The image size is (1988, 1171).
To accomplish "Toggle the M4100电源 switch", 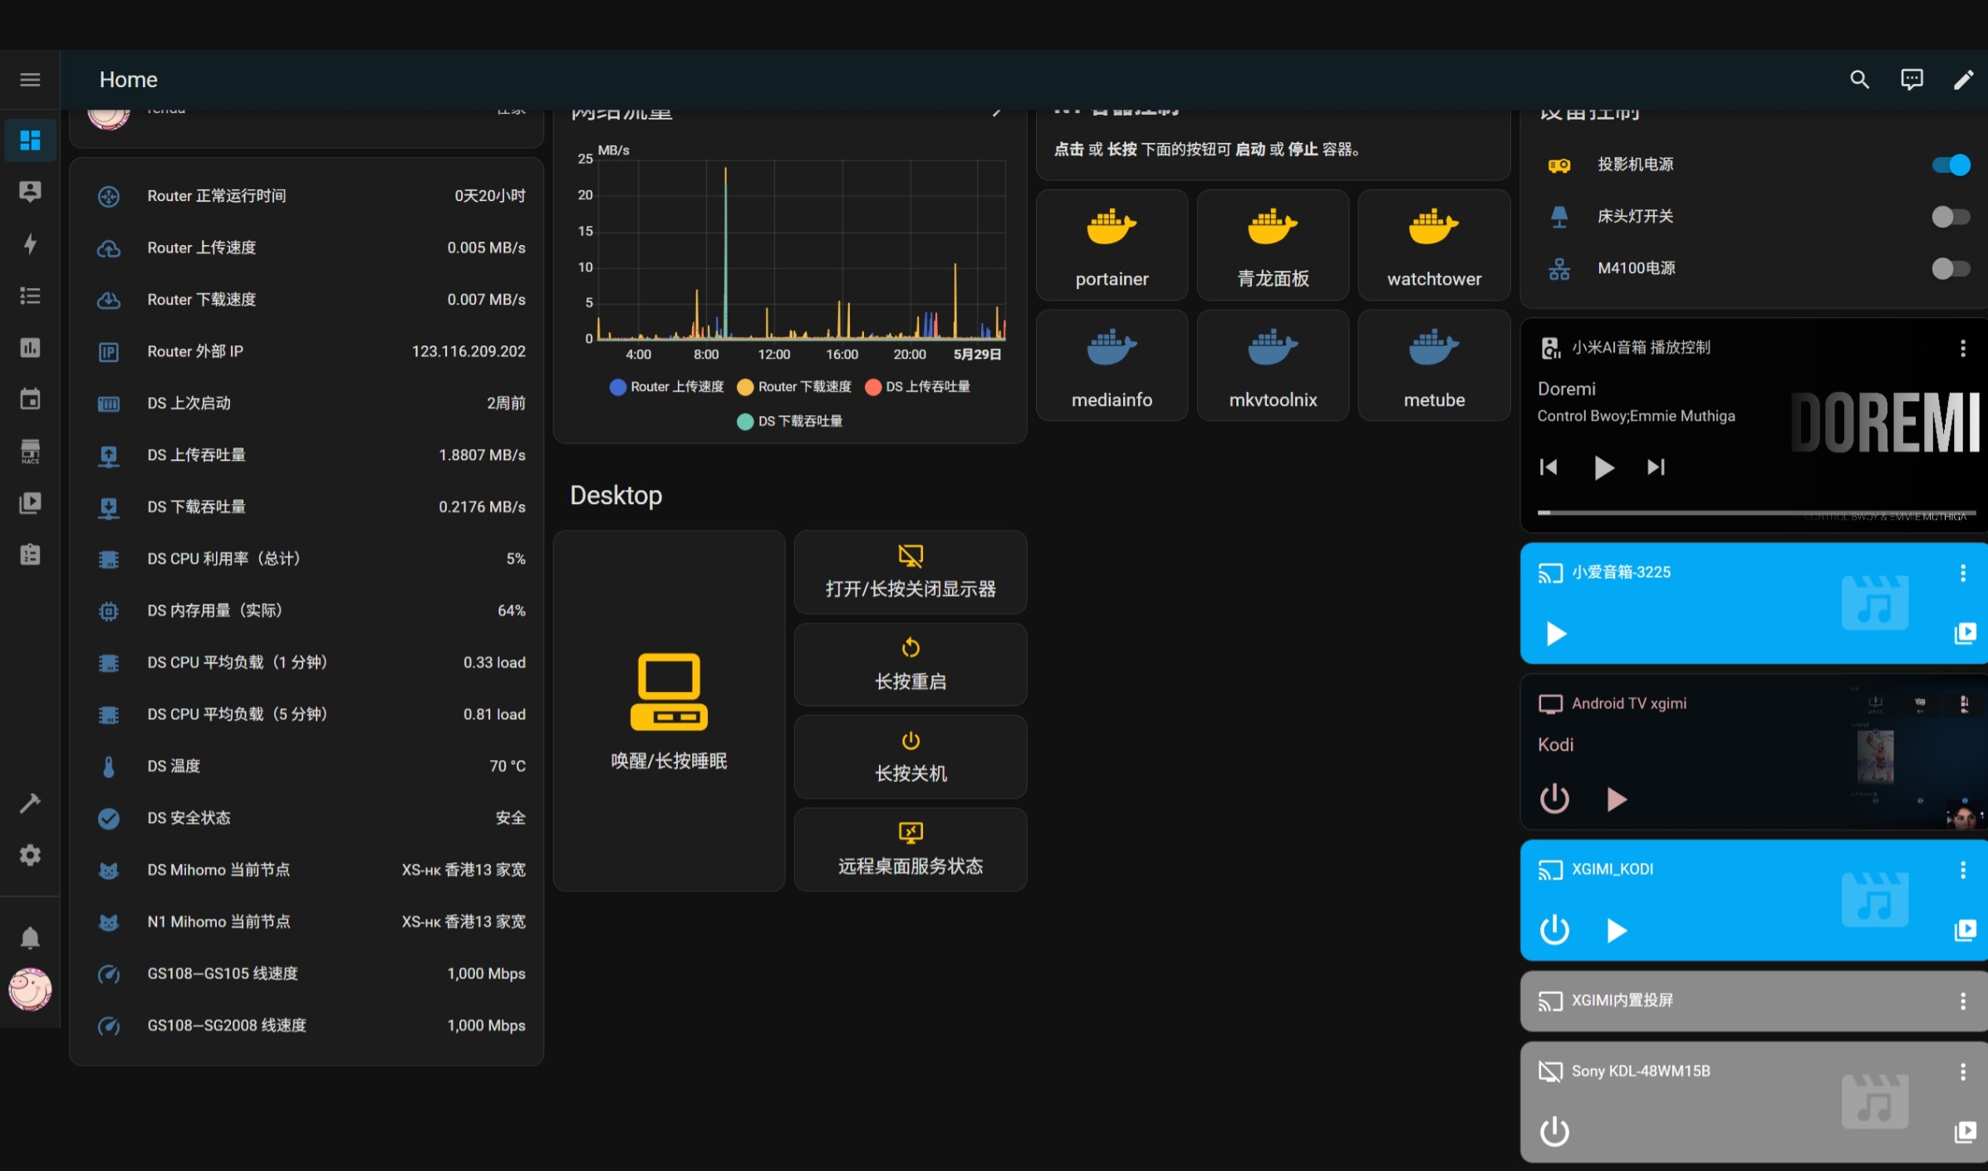I will click(1951, 268).
